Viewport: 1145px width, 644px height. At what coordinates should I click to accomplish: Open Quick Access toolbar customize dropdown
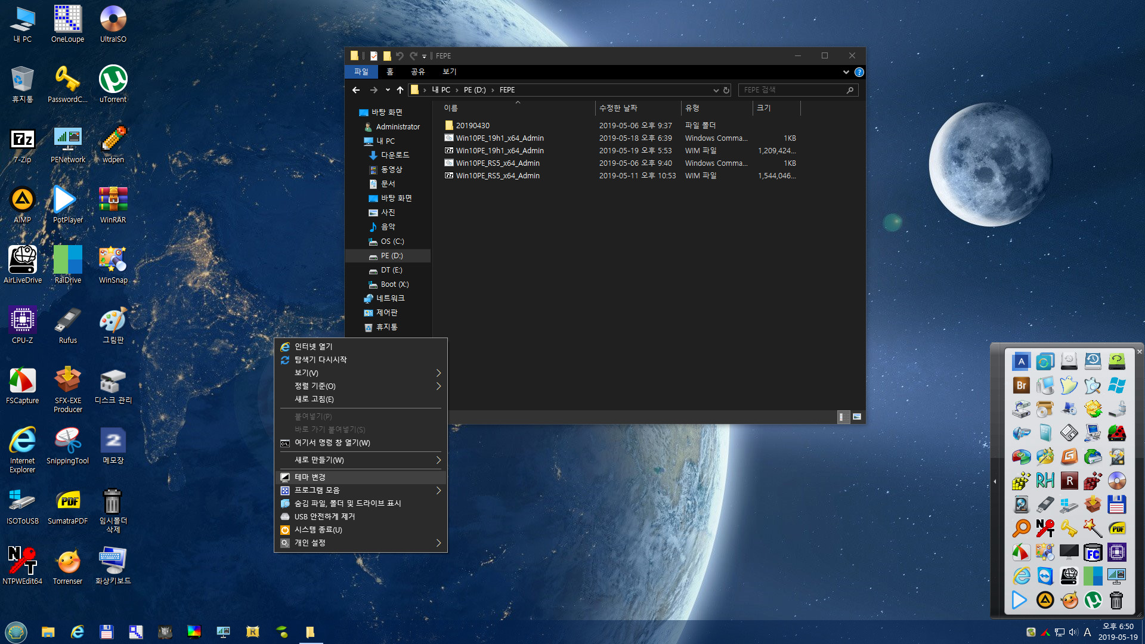click(424, 56)
